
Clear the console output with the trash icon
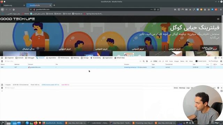2,88
